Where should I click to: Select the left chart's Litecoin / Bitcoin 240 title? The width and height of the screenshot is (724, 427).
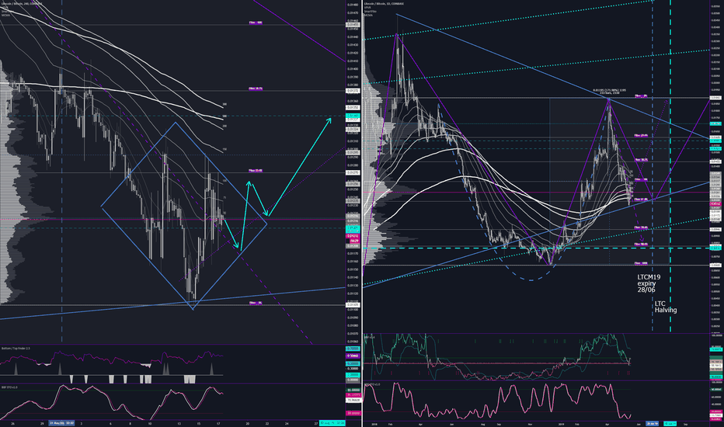(21, 4)
